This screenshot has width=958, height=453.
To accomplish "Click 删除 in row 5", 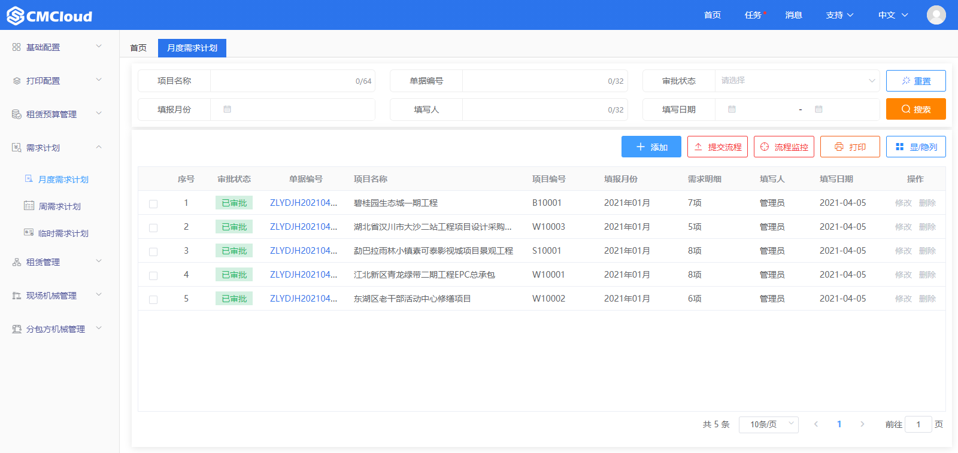I will pyautogui.click(x=927, y=299).
